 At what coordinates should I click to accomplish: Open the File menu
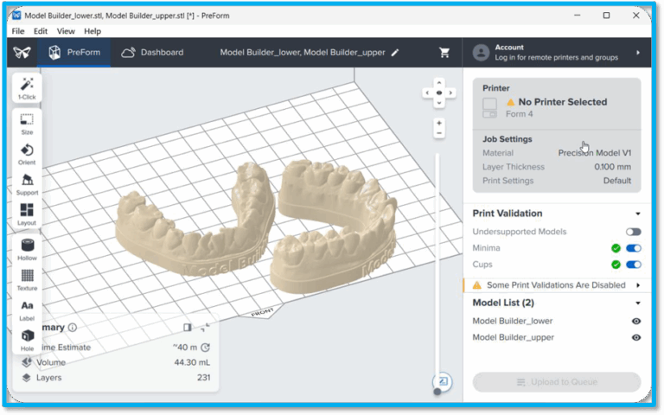[x=18, y=31]
